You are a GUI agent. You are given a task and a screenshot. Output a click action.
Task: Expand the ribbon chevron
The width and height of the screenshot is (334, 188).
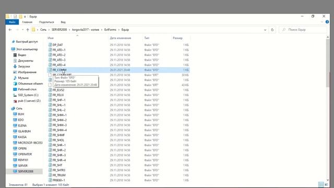(322, 22)
